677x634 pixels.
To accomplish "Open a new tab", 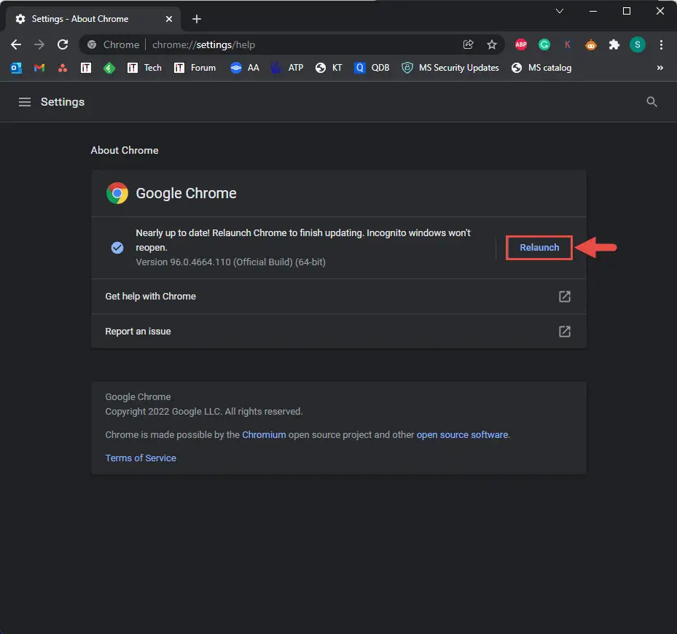I will pyautogui.click(x=197, y=19).
